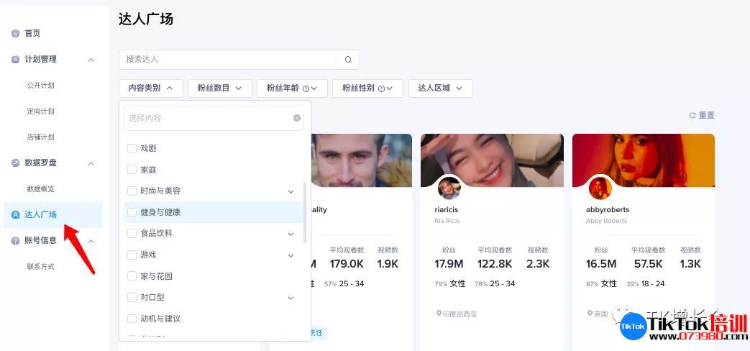
Task: Open the 粉丝性别 dropdown
Action: coord(367,88)
